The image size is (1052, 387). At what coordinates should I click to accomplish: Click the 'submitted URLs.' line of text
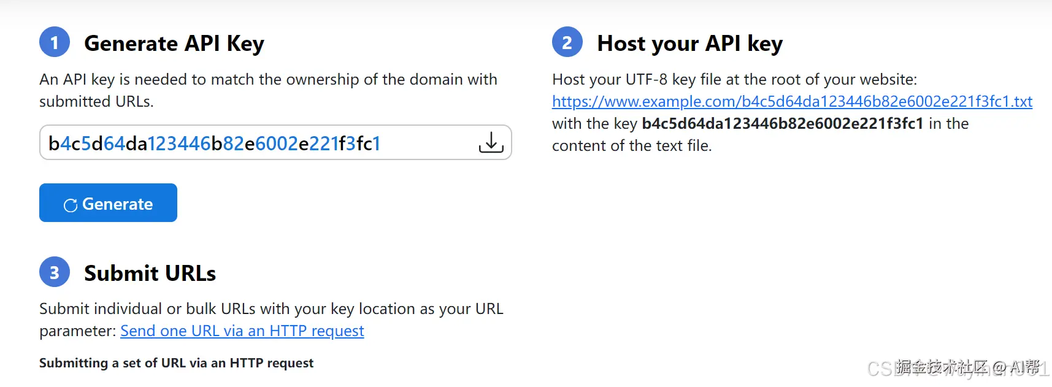point(96,101)
